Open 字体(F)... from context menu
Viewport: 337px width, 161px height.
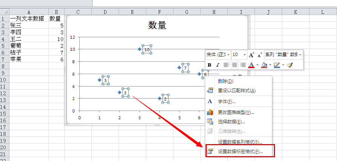coord(239,102)
